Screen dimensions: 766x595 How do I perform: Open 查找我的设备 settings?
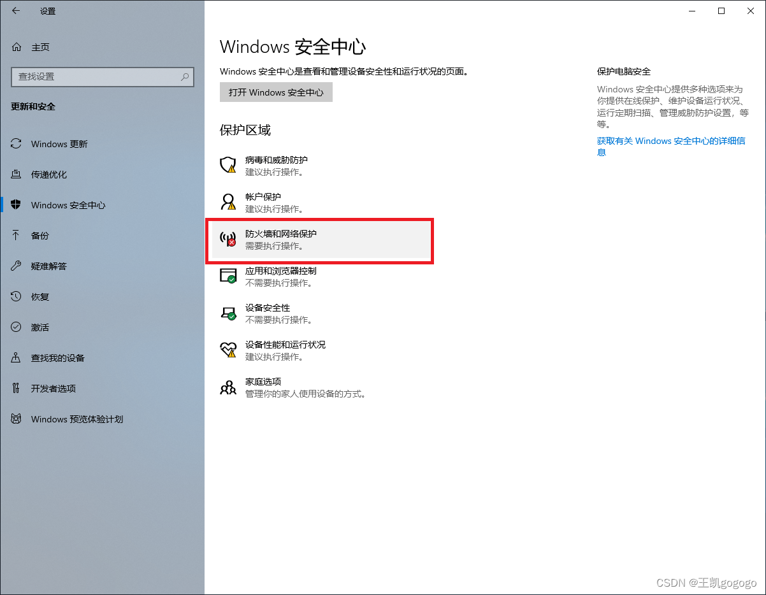pyautogui.click(x=102, y=358)
